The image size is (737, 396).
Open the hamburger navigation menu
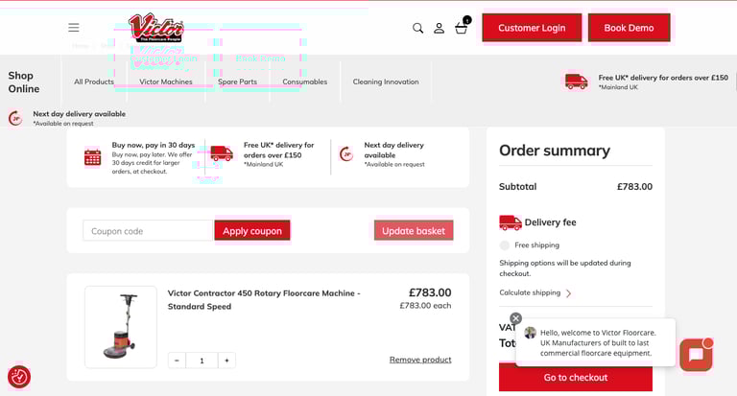pos(74,28)
